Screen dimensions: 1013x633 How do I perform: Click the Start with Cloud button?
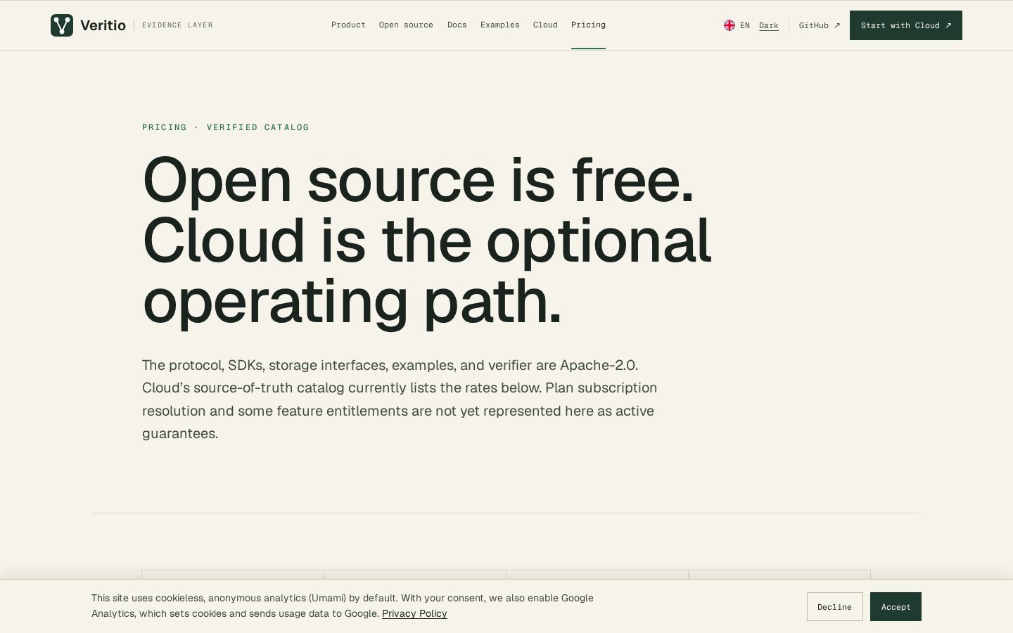(x=906, y=25)
